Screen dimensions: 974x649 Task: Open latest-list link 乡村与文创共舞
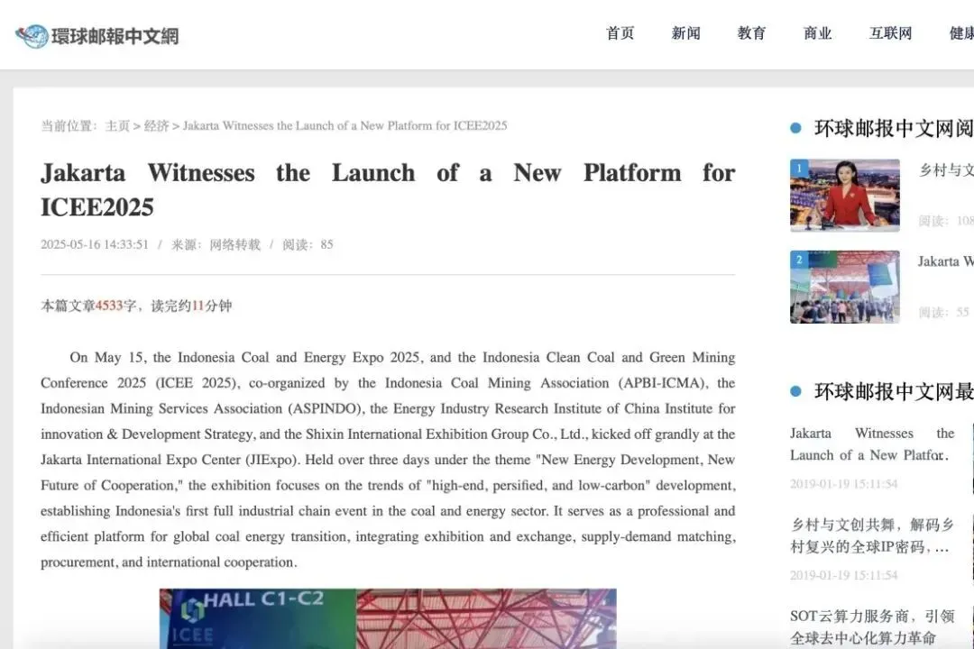point(872,536)
